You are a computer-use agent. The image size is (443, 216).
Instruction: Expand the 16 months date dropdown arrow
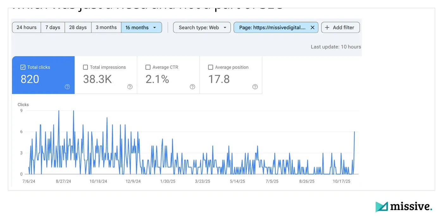(154, 27)
